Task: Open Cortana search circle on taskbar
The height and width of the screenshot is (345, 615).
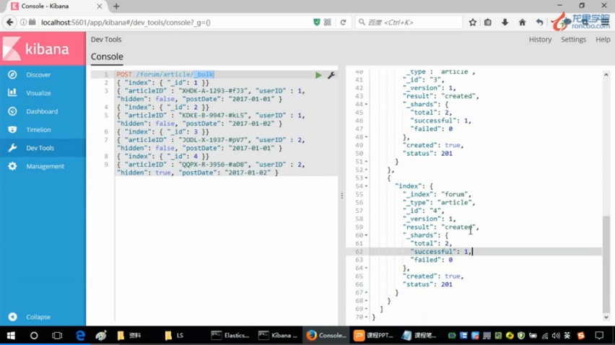Action: [34, 336]
